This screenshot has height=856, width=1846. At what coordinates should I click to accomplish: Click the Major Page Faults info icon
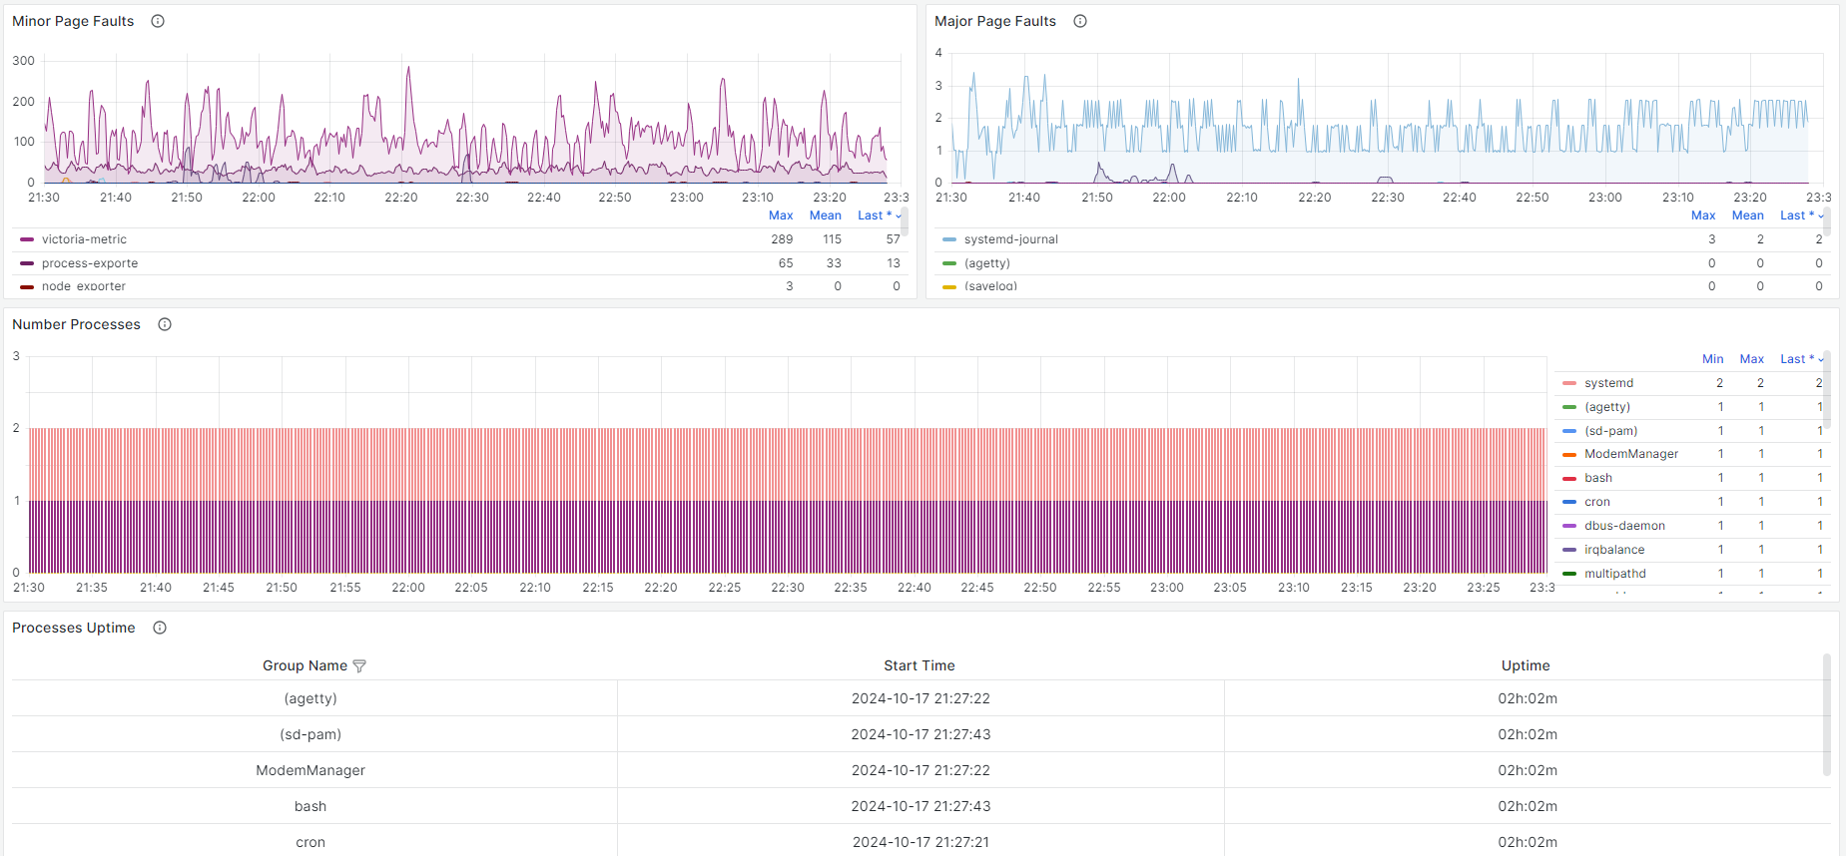1080,21
